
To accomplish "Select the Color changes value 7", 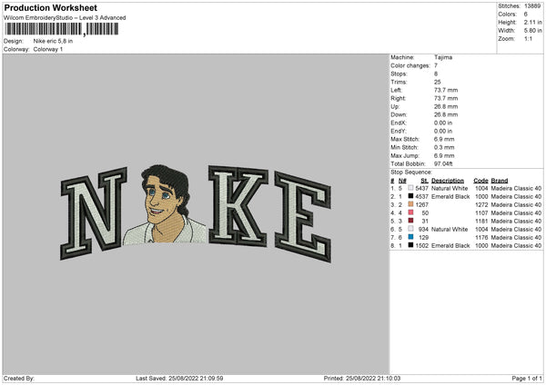I will coord(436,65).
